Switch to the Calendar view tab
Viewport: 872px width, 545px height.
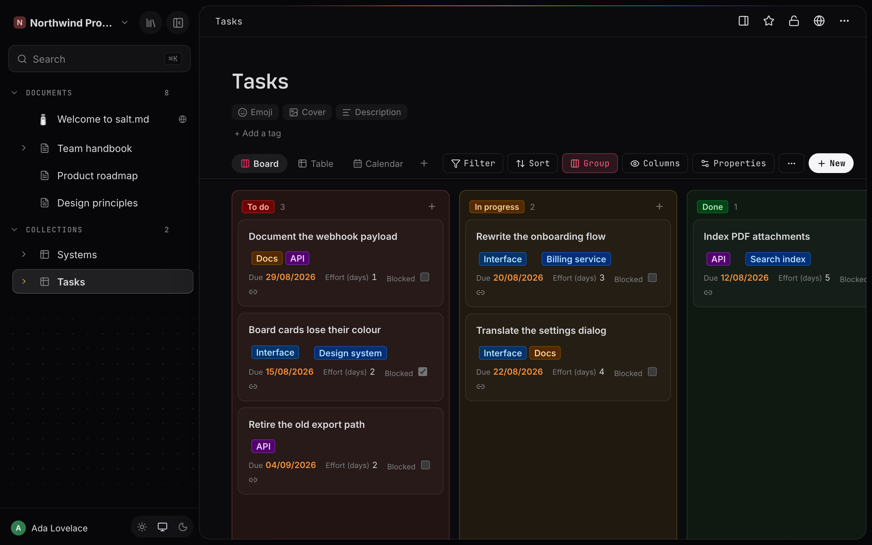pos(378,163)
